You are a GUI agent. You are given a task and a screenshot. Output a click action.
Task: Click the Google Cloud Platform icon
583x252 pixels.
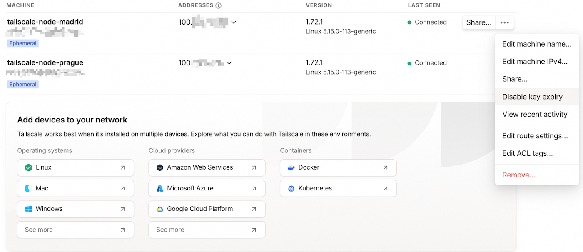[x=160, y=209]
